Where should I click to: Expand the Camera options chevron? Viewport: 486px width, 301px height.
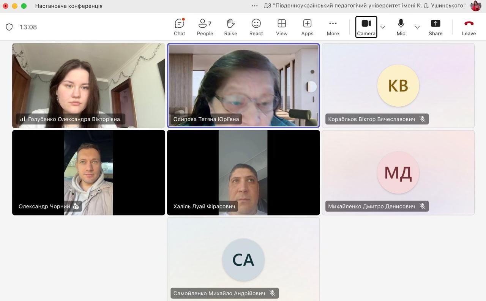point(383,27)
